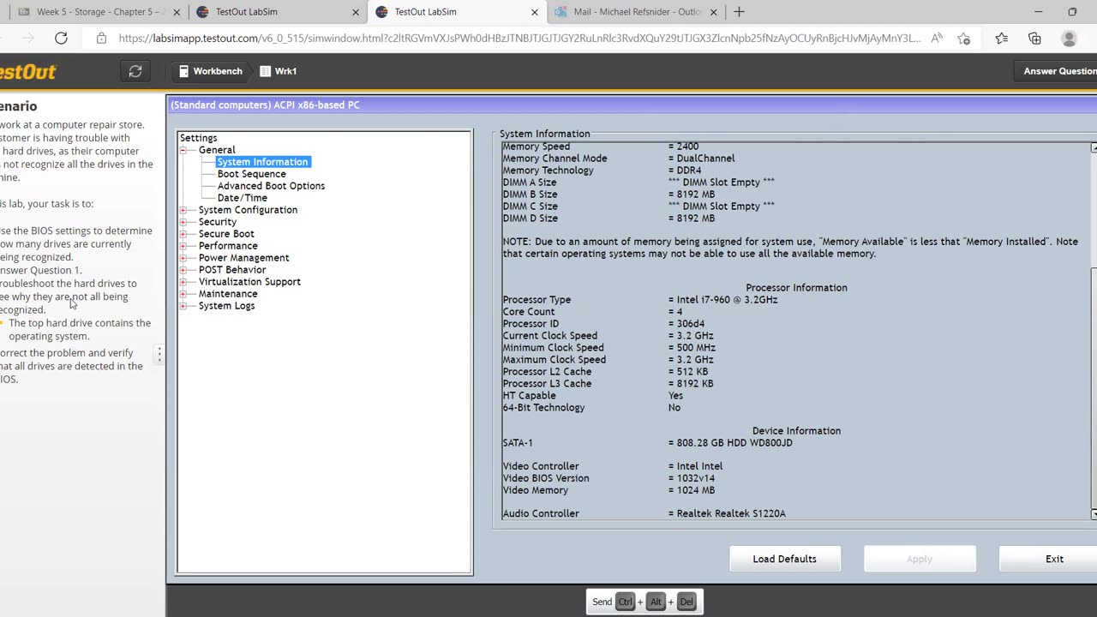Click the system information scrollbar down arrow
Viewport: 1097px width, 617px height.
1094,514
